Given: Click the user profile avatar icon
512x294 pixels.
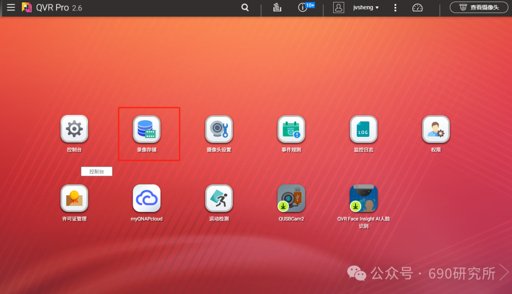Looking at the screenshot, I should tap(338, 7).
